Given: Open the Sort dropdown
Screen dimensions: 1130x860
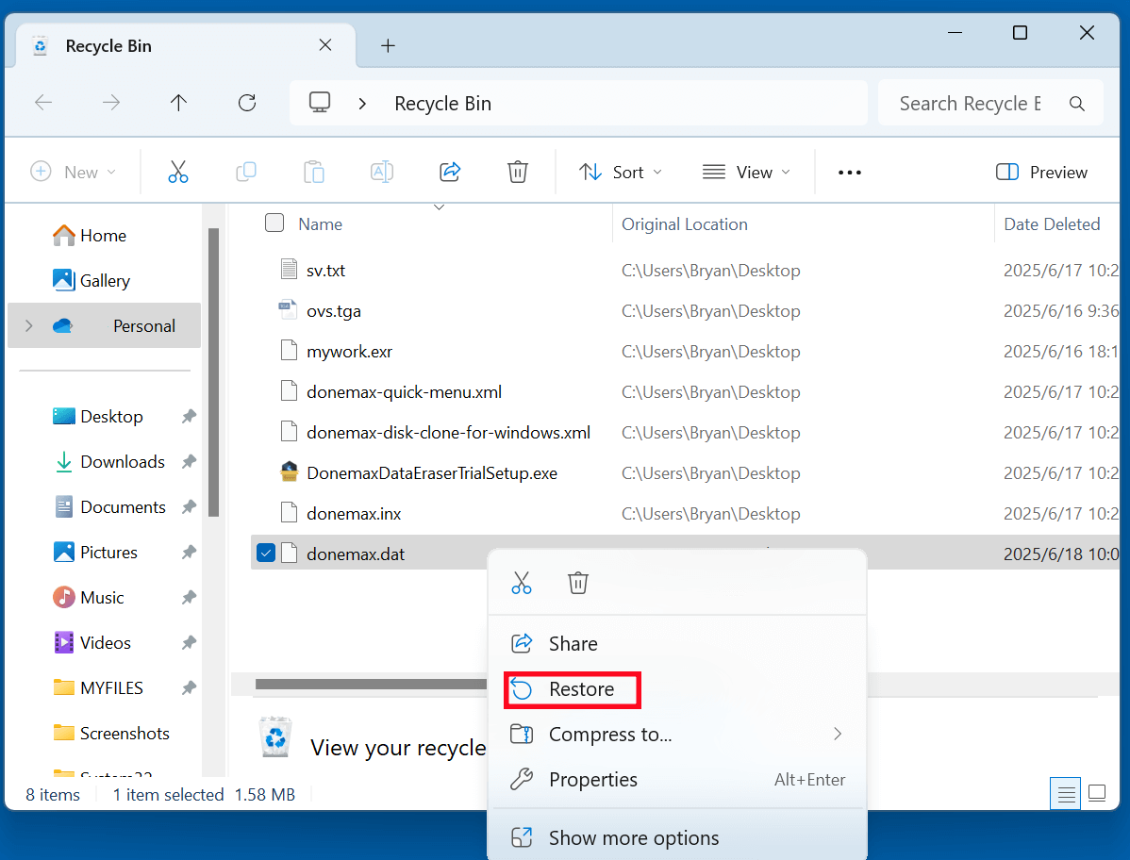Looking at the screenshot, I should pyautogui.click(x=621, y=172).
